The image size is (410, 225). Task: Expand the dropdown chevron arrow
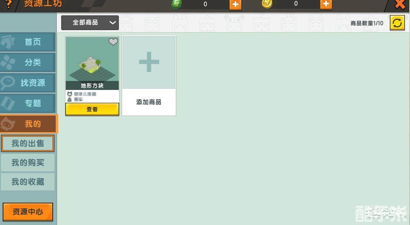click(x=112, y=23)
